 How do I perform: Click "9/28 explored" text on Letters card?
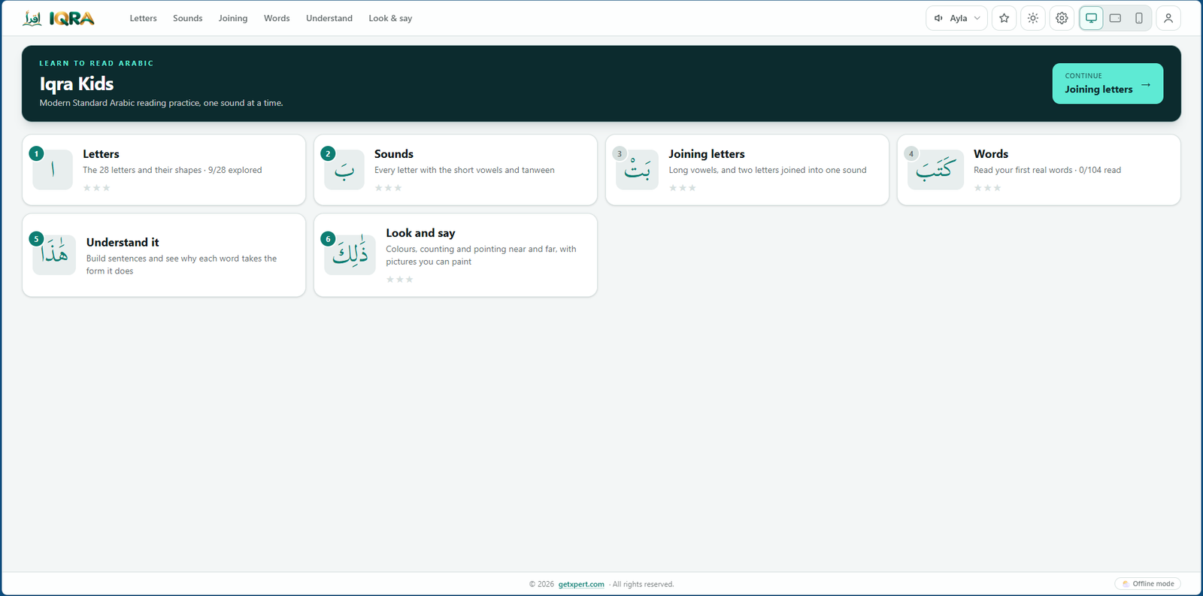click(235, 170)
